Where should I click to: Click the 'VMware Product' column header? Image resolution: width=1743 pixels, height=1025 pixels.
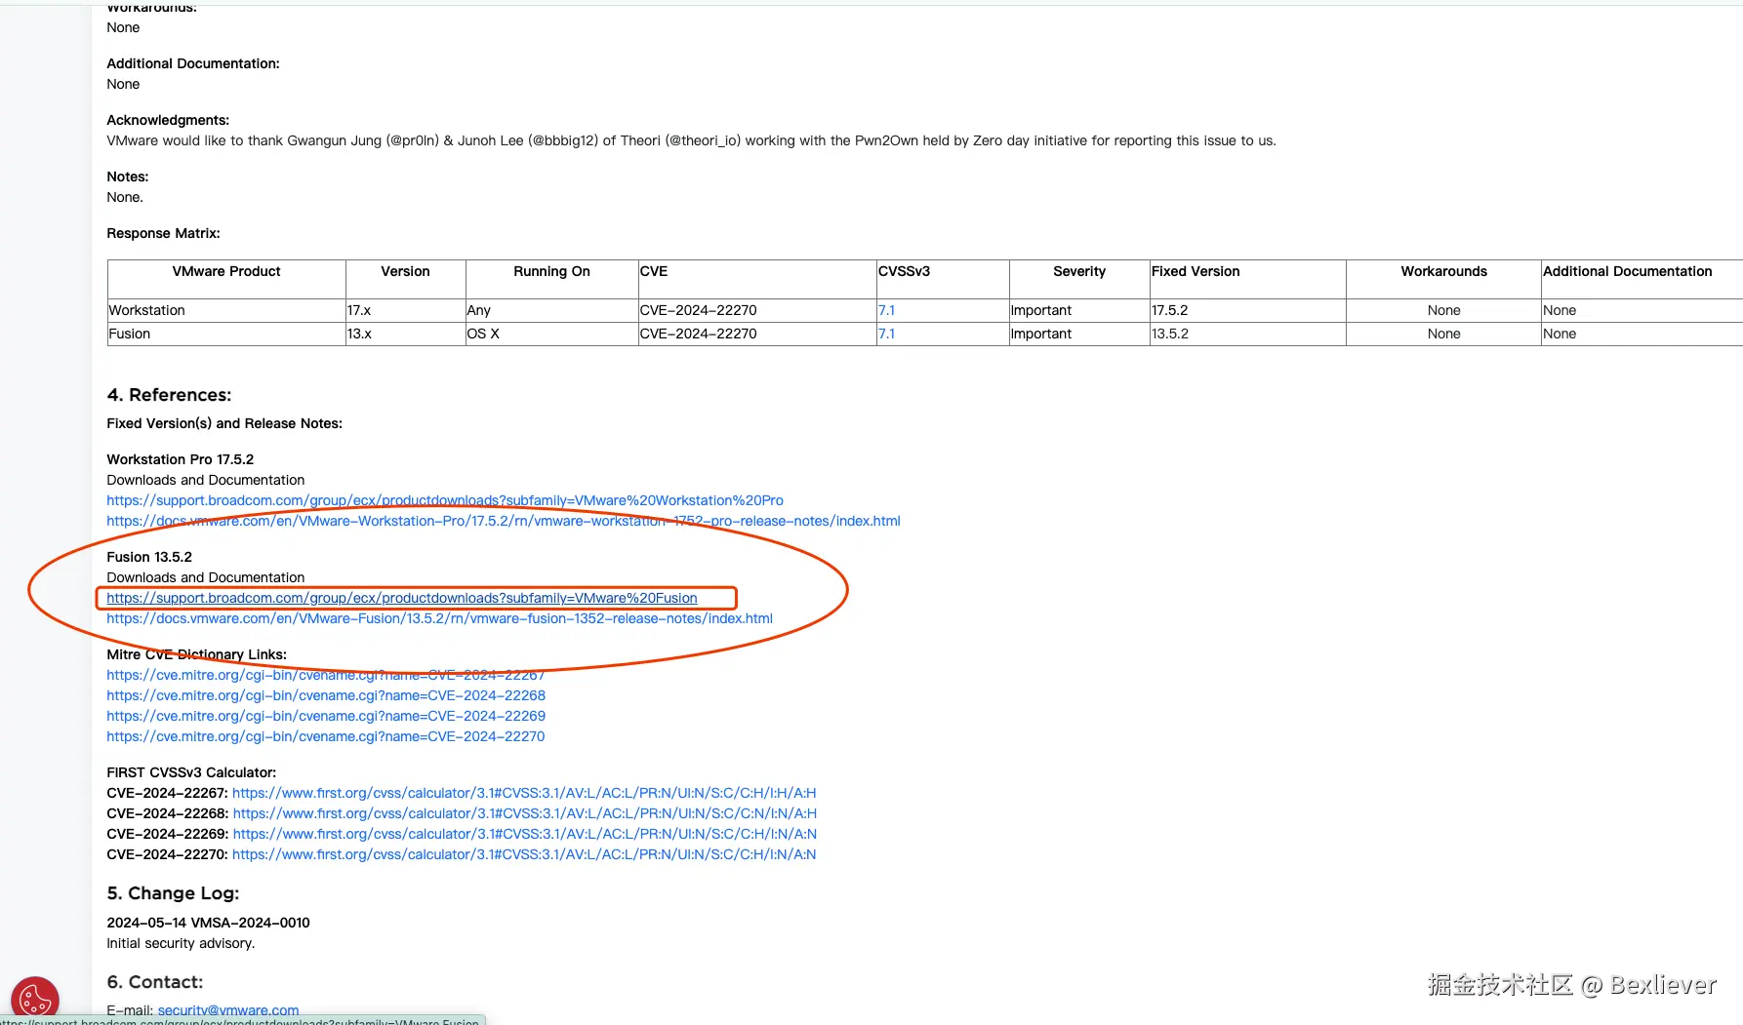226,271
